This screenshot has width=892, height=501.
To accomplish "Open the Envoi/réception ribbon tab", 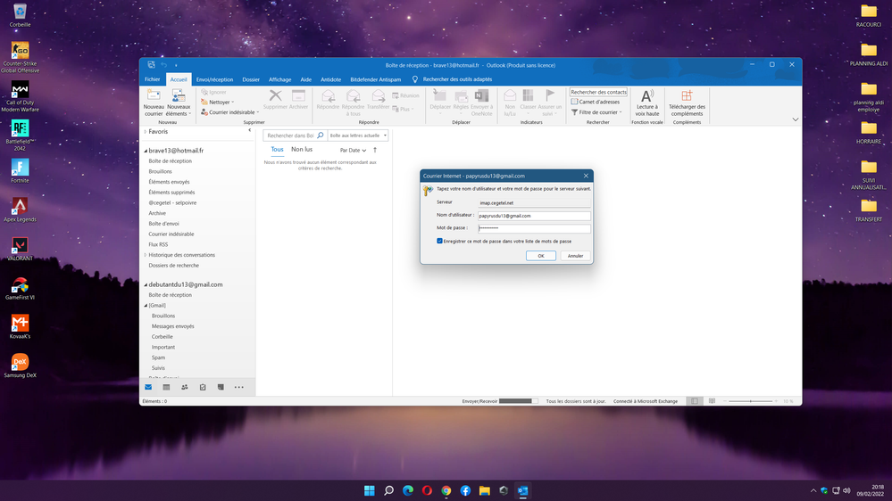I will [214, 79].
